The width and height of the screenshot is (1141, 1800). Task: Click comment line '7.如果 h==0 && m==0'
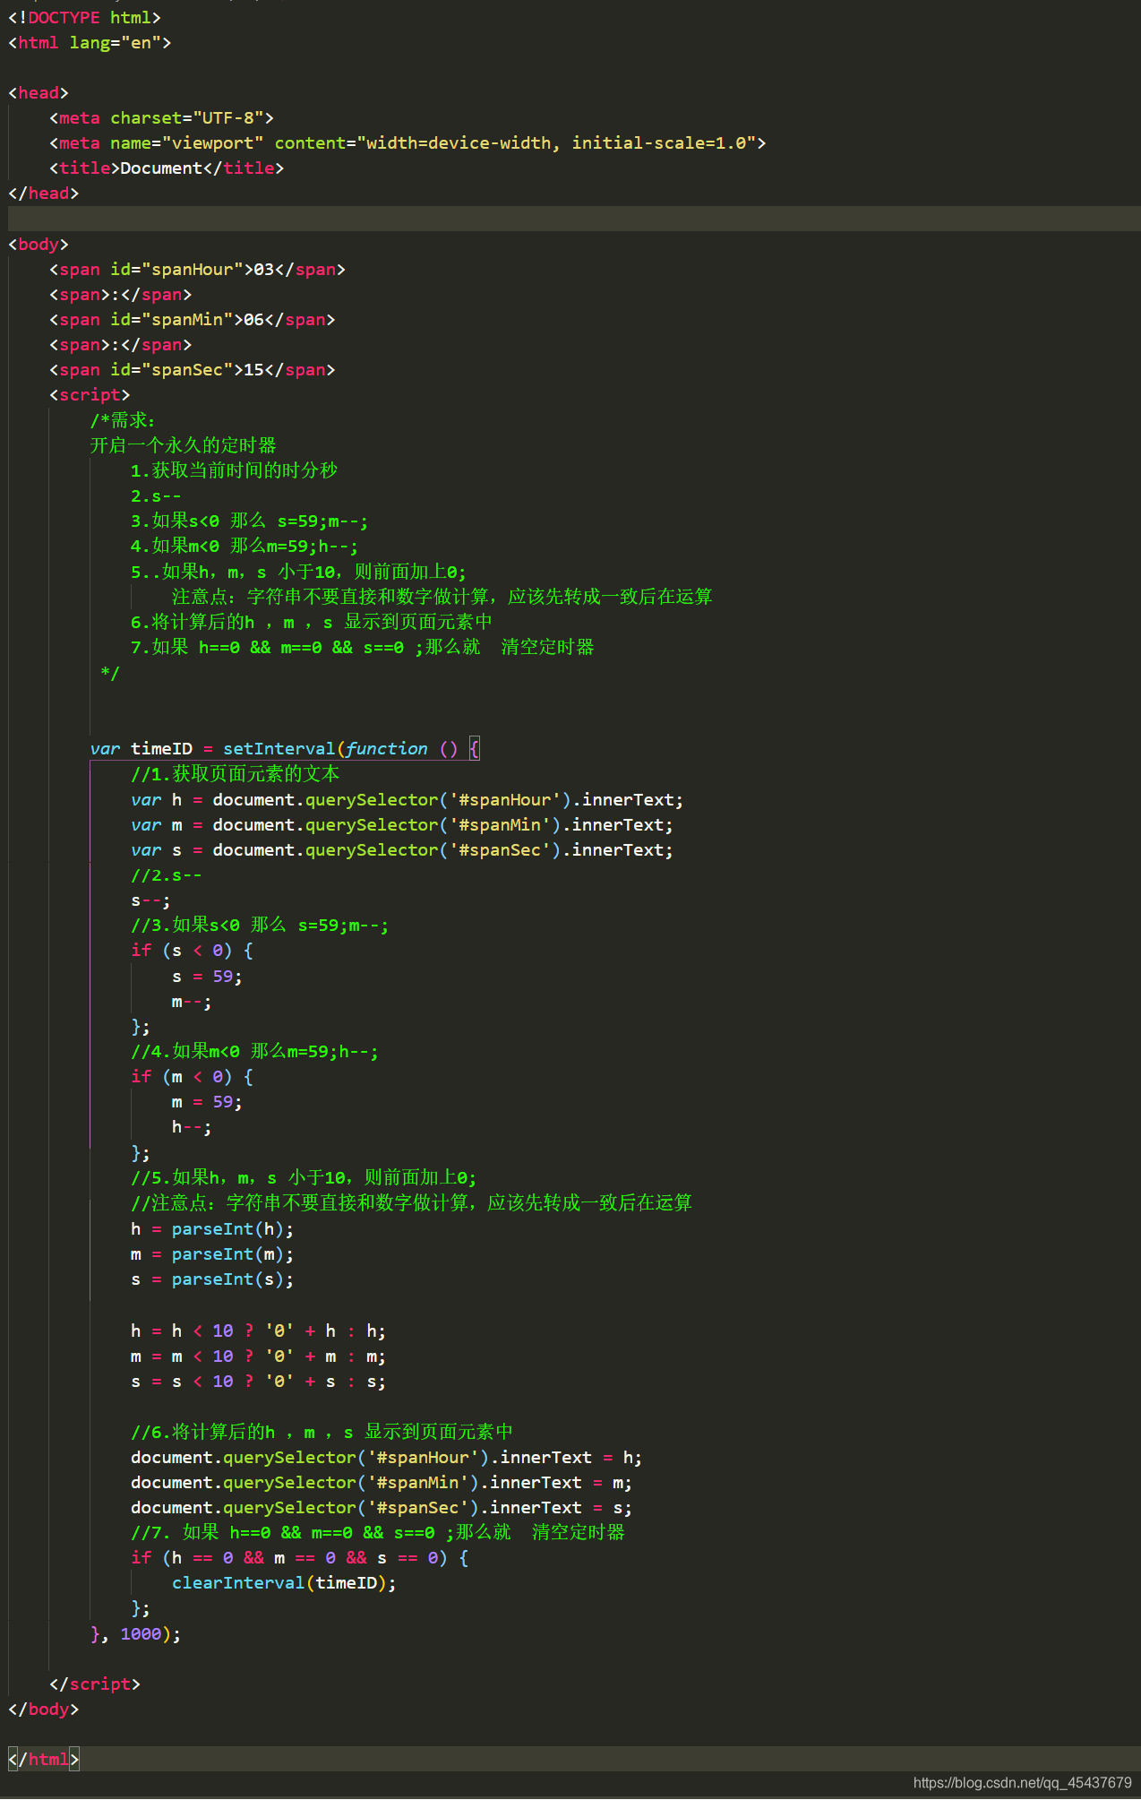pyautogui.click(x=363, y=647)
